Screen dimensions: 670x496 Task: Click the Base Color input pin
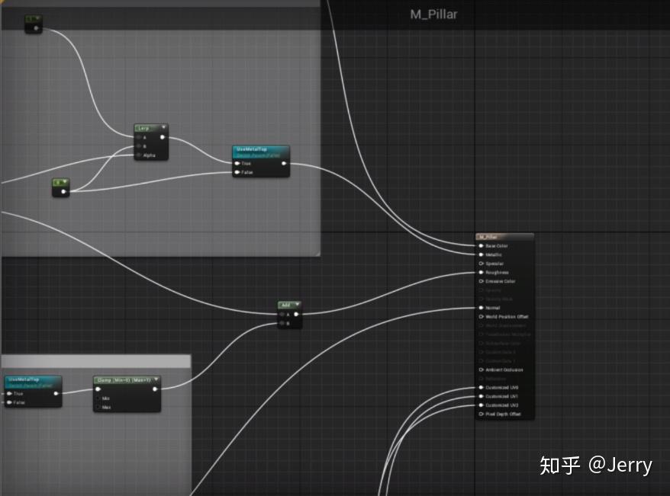tap(479, 246)
